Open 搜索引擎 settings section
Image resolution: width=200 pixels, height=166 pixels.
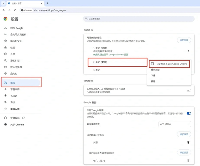point(15,60)
